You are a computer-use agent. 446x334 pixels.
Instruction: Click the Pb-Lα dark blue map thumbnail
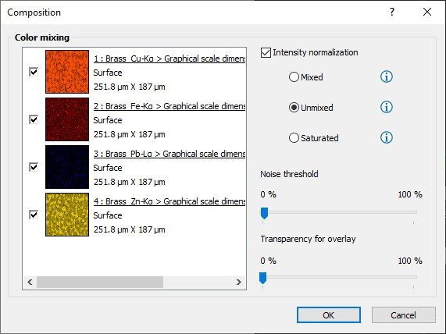tap(67, 167)
